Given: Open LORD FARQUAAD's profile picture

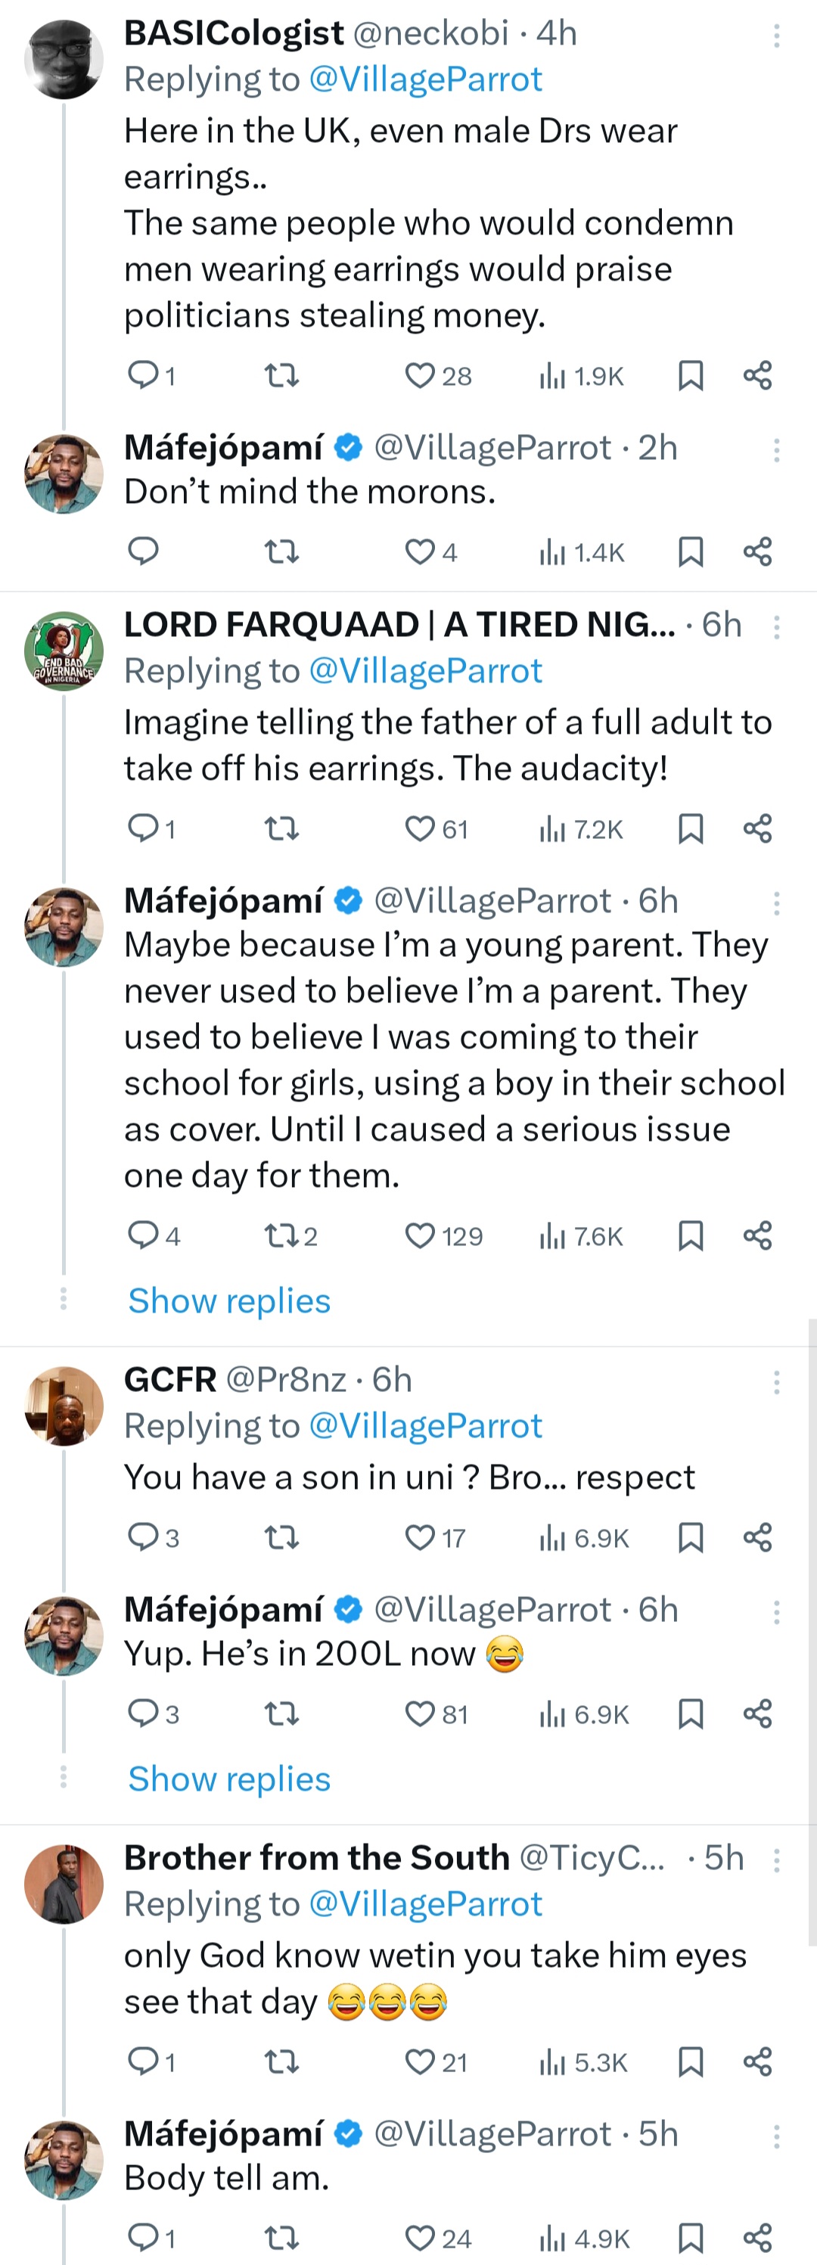Looking at the screenshot, I should point(64,651).
